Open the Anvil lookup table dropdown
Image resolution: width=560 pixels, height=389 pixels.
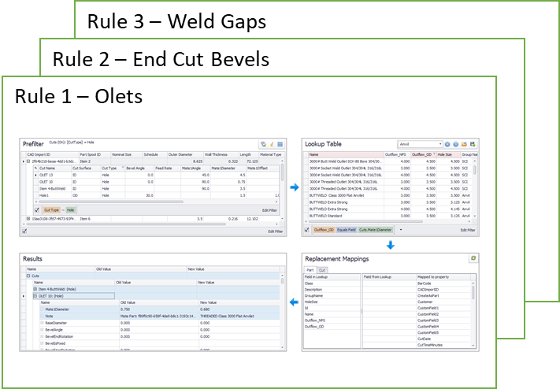pos(440,144)
